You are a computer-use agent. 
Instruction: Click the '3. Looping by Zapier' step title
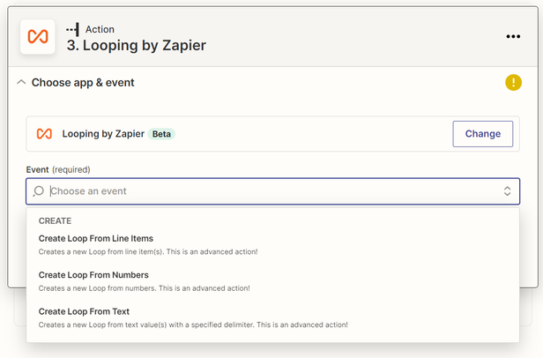click(x=137, y=45)
